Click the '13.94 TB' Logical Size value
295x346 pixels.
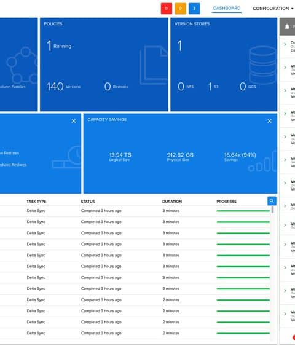point(120,155)
